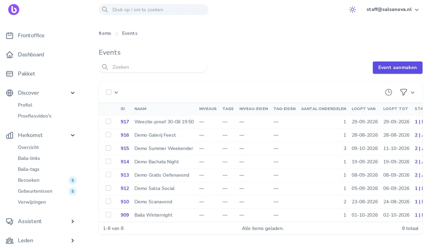Open the staff@salsanova.nl account dropdown
This screenshot has width=439, height=246.
click(x=393, y=10)
